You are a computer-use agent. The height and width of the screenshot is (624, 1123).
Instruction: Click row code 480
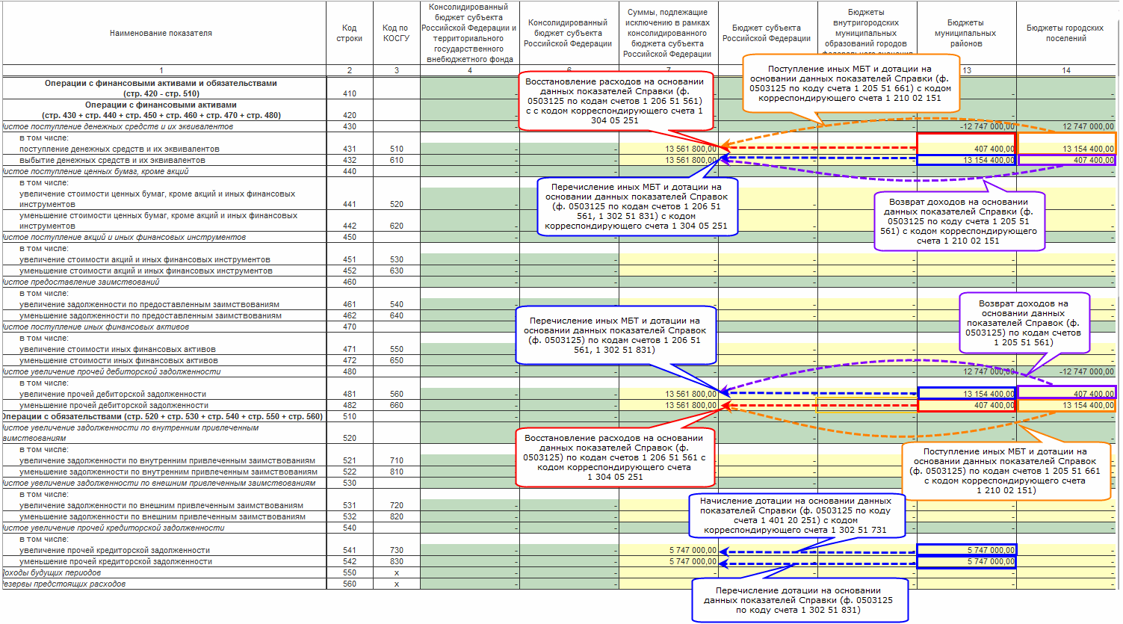coord(349,371)
